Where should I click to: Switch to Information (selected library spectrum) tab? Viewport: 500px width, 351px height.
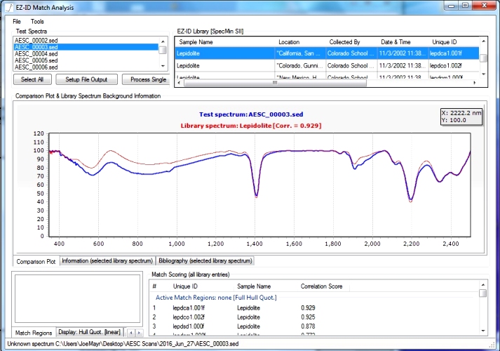click(x=107, y=261)
